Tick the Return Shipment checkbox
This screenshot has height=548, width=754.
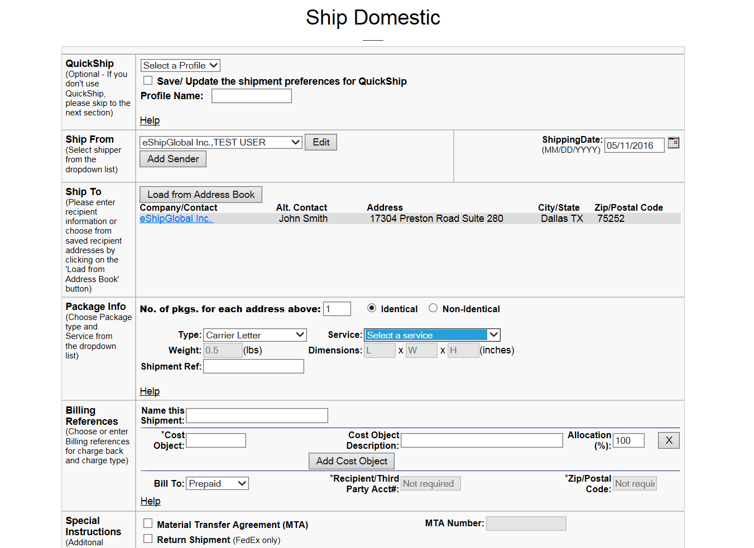(148, 539)
